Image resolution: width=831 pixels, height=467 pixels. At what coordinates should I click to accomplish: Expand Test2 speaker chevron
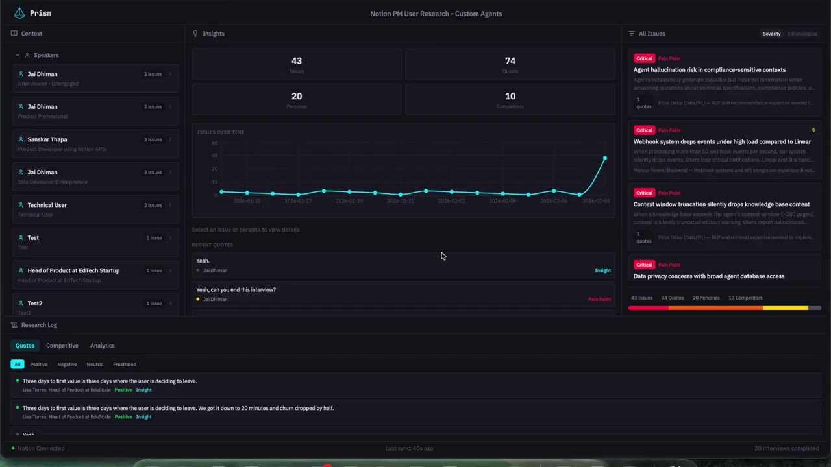(x=171, y=303)
